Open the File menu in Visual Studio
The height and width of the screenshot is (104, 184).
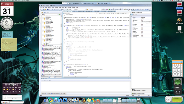[41, 7]
